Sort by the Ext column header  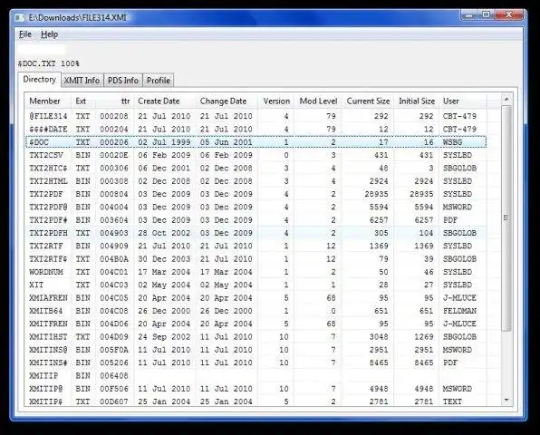pyautogui.click(x=83, y=101)
